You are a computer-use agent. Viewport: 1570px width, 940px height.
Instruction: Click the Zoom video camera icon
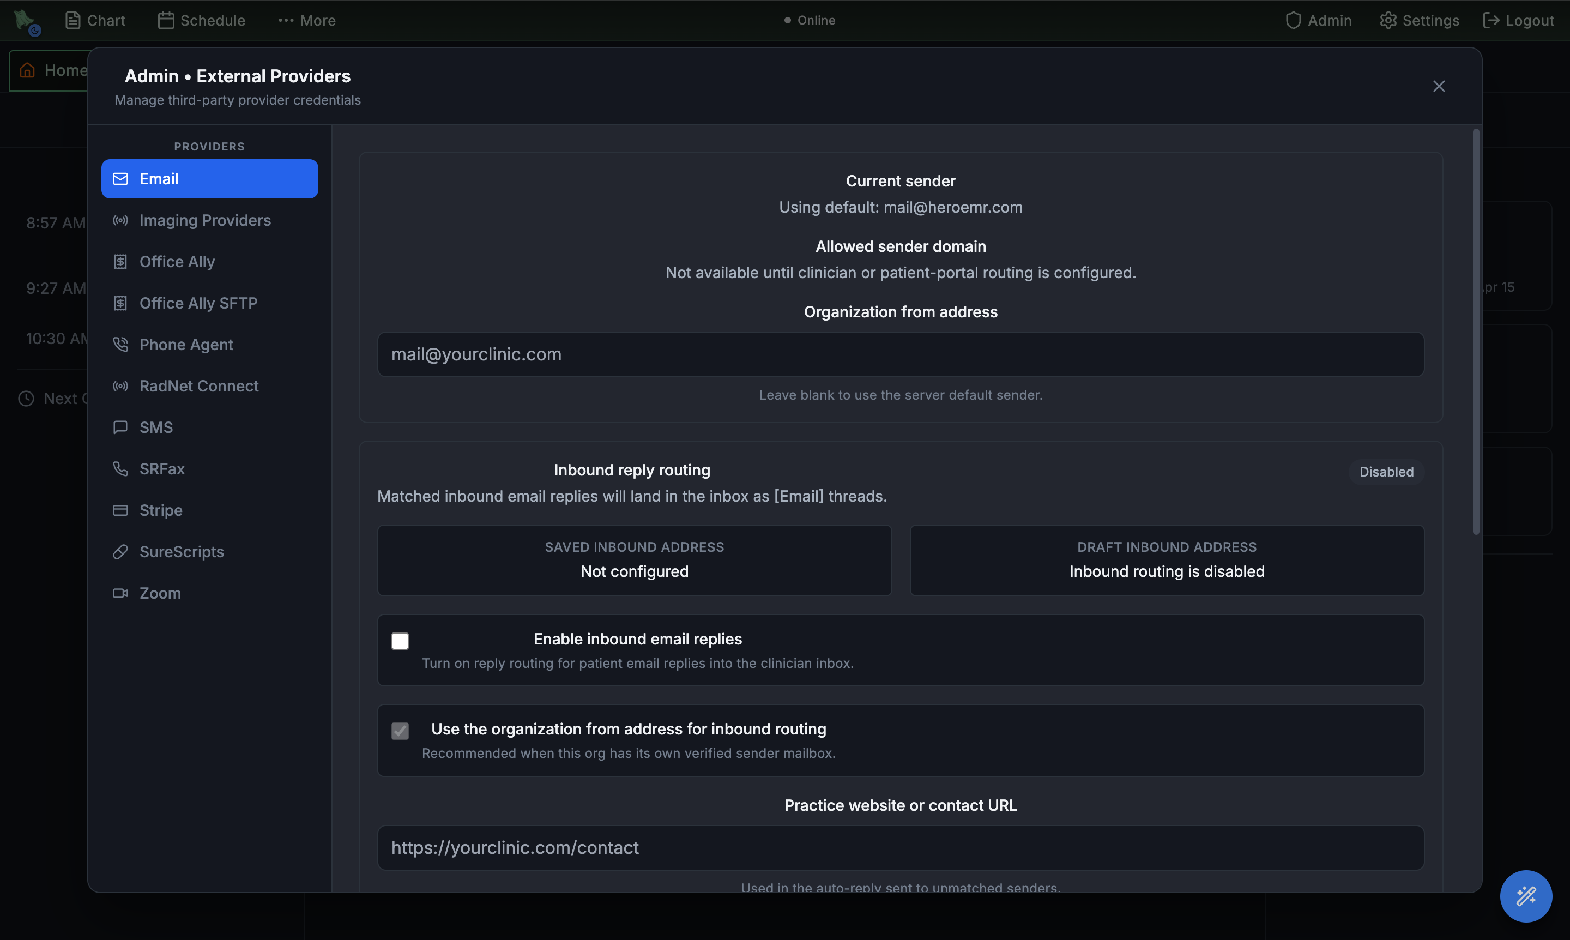pyautogui.click(x=120, y=594)
